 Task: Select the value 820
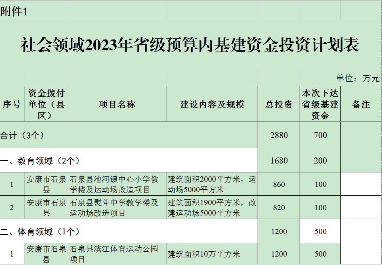[x=279, y=207]
